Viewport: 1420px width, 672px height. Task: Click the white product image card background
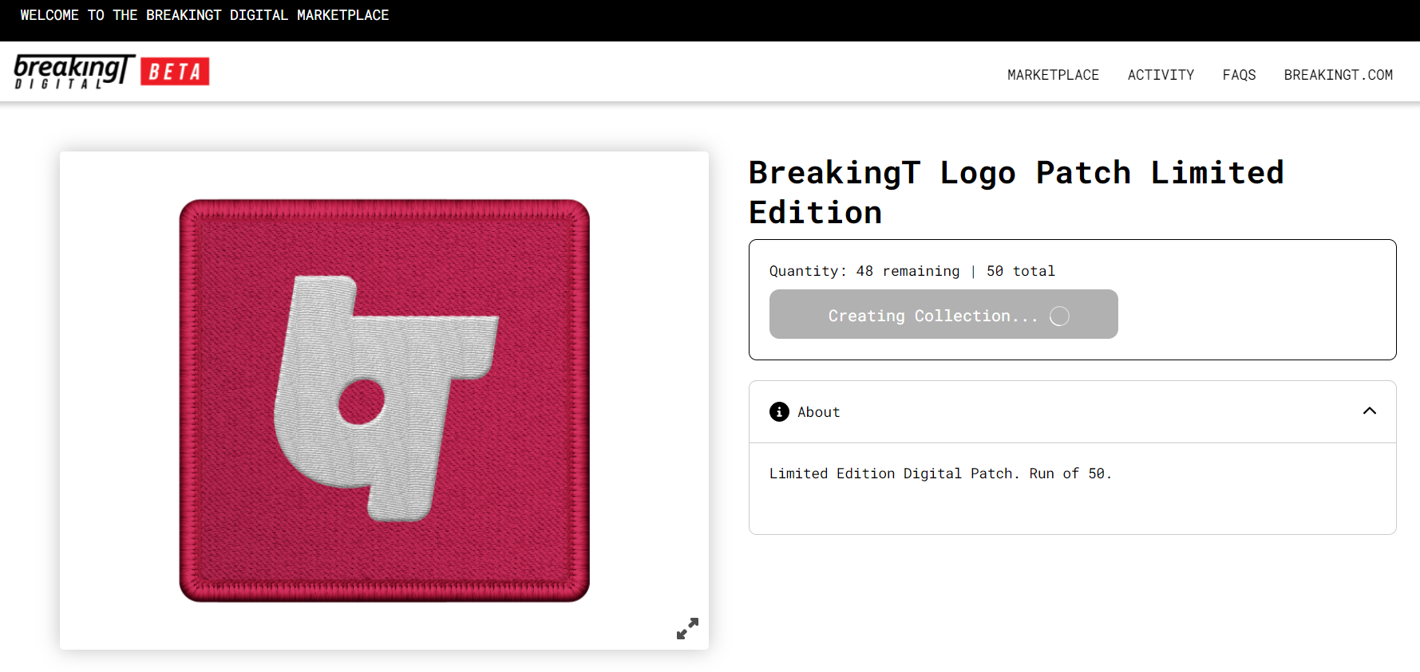point(120,399)
